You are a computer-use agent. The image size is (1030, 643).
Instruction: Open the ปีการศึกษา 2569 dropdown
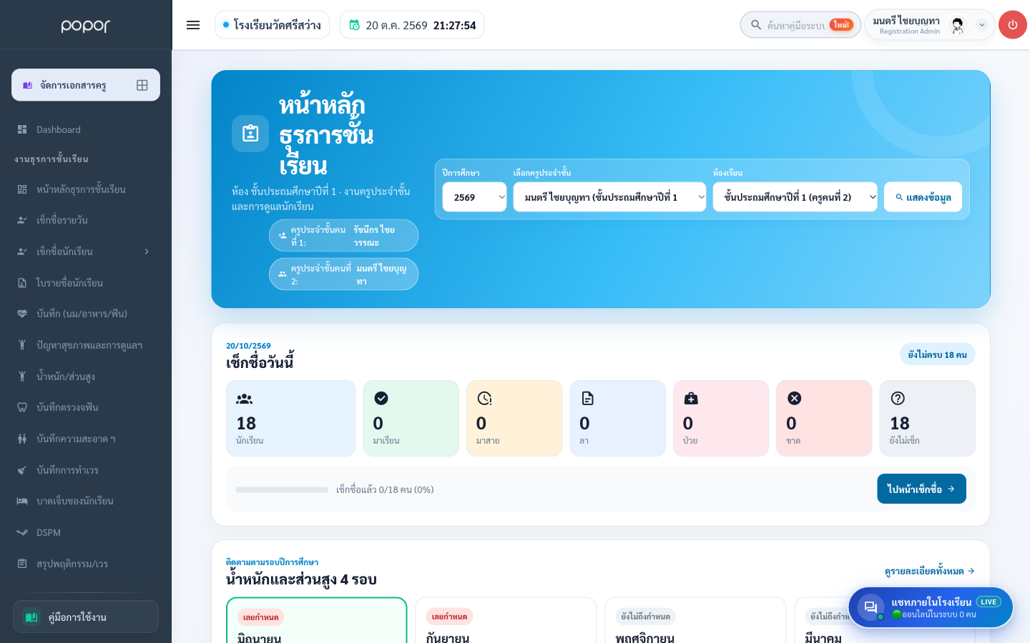pyautogui.click(x=474, y=197)
